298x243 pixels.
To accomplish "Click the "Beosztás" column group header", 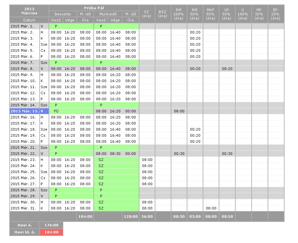I will click(x=63, y=14).
